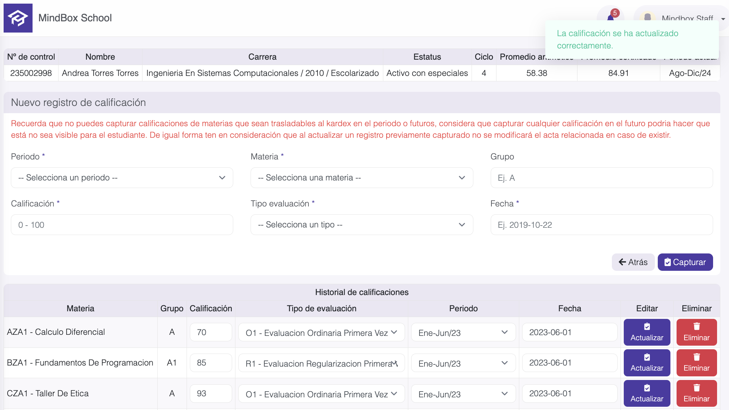
Task: Open the Periodo select dropdown
Action: pos(122,178)
